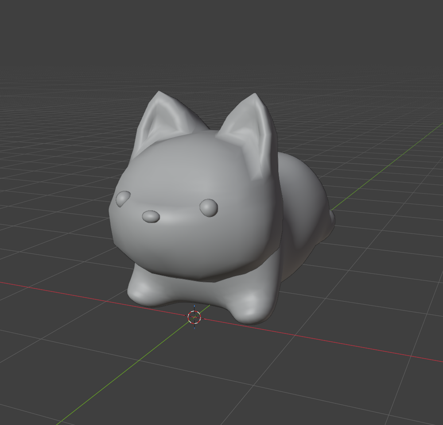Select the cat model by its head
This screenshot has height=425, width=443.
tap(195, 206)
